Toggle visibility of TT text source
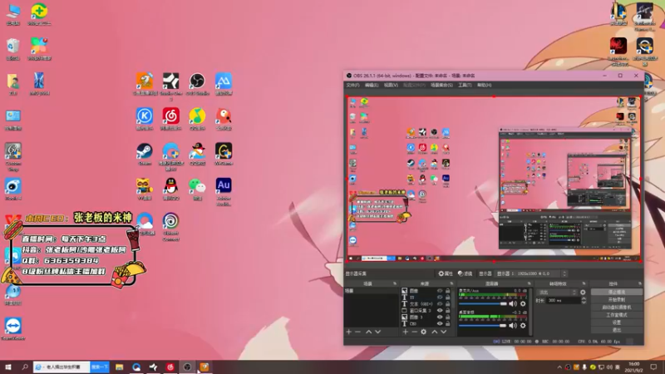665x374 pixels. pos(440,298)
